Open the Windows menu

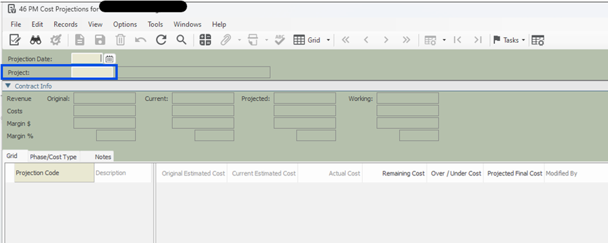click(188, 24)
